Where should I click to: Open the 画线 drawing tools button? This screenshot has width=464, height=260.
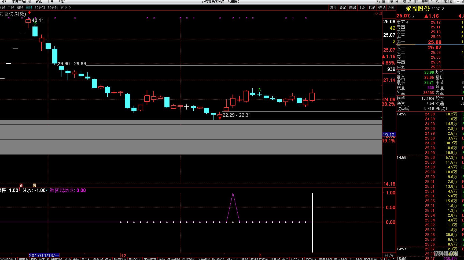pyautogui.click(x=353, y=7)
